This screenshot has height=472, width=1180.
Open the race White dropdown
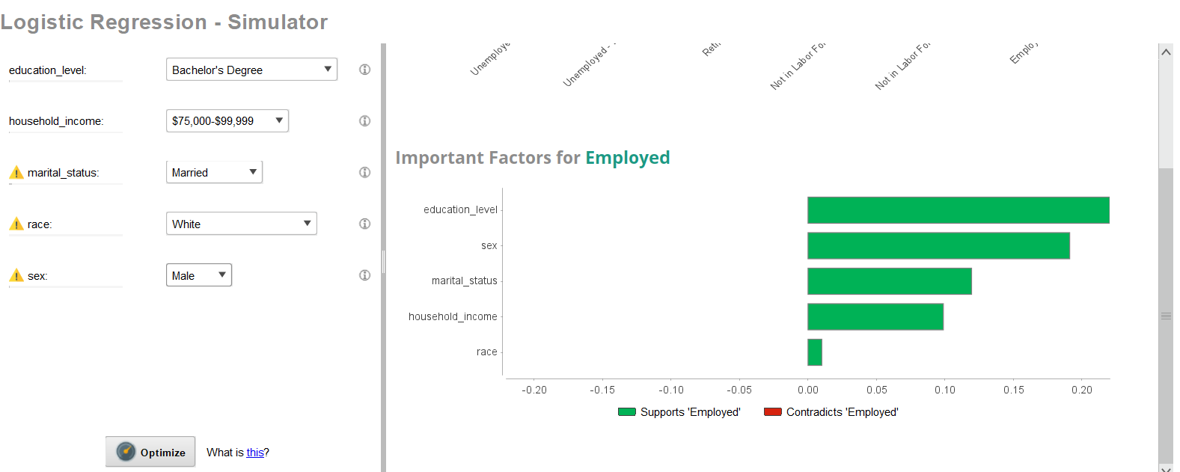point(242,224)
